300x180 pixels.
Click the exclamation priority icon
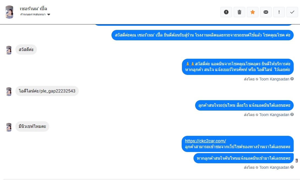[279, 12]
